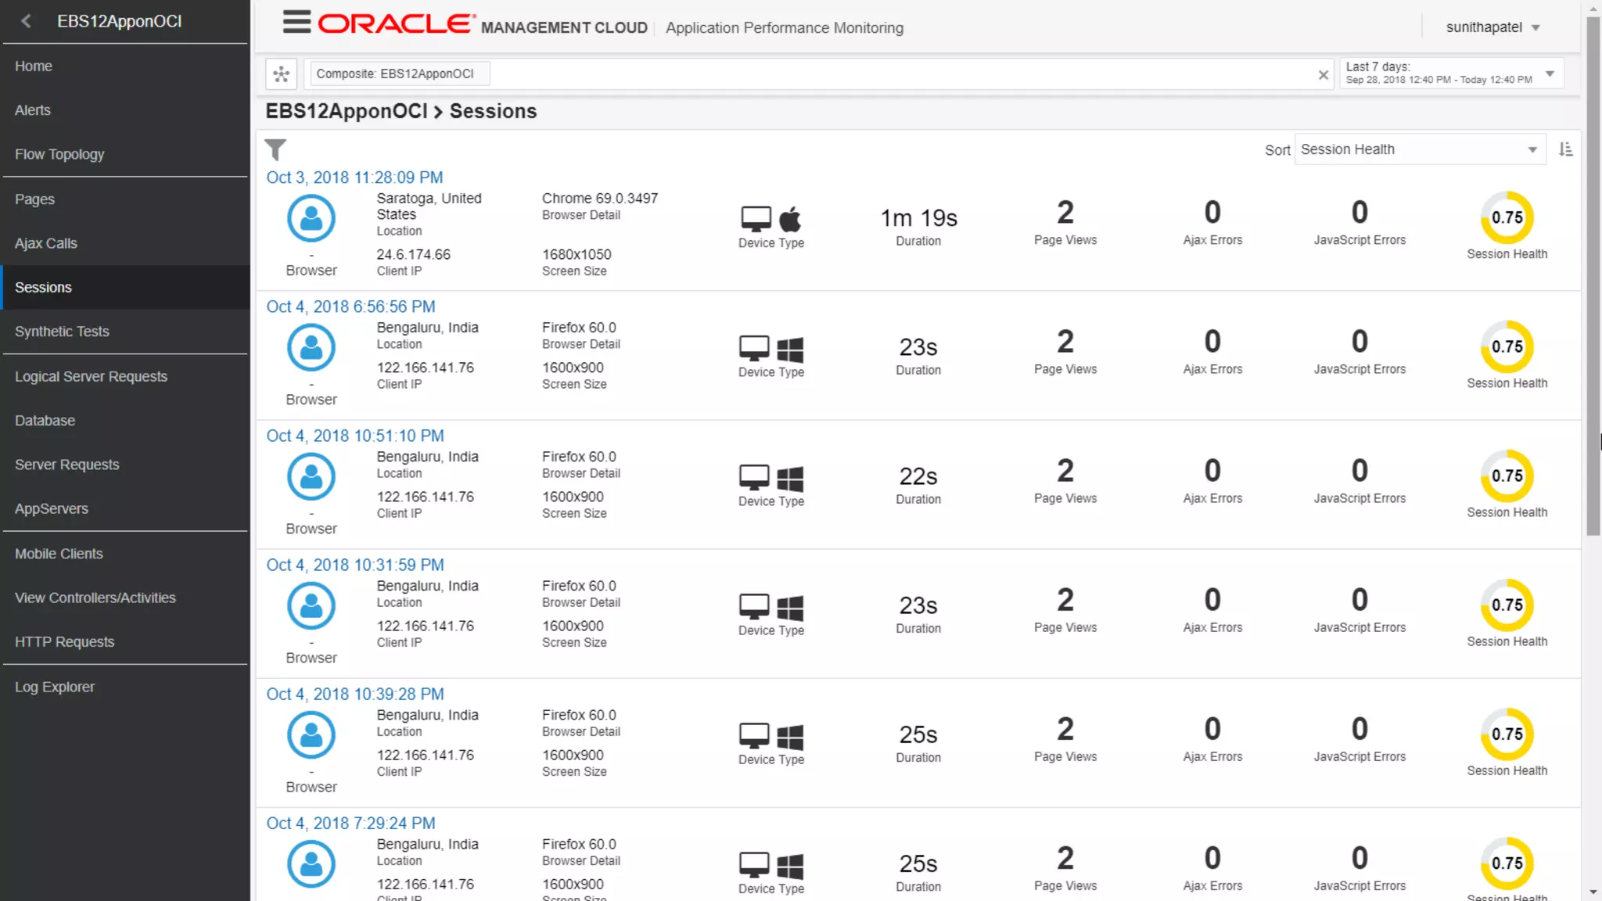Click Session Health gauge of Oct 4 6:56:56 session
Screen dimensions: 1602x901
point(1507,346)
